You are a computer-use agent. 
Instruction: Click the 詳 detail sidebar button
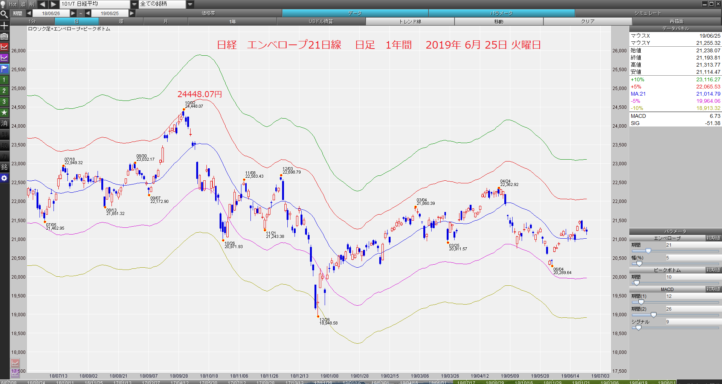[x=4, y=134]
